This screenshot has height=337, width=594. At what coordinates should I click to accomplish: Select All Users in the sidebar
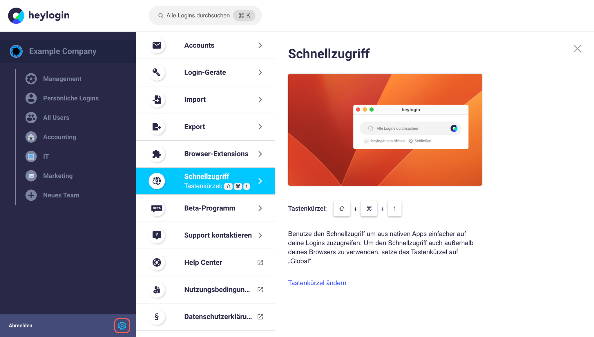click(56, 118)
